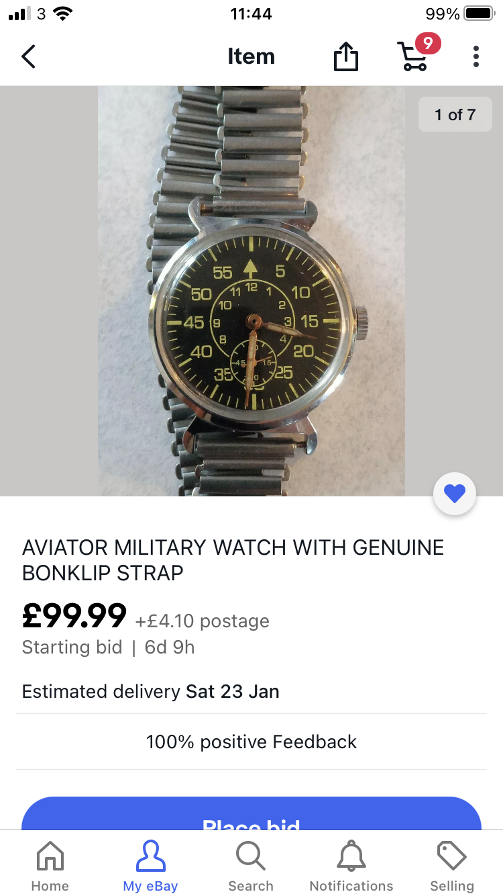The image size is (503, 896).
Task: Tap the 1 of 7 image counter
Action: (x=455, y=115)
